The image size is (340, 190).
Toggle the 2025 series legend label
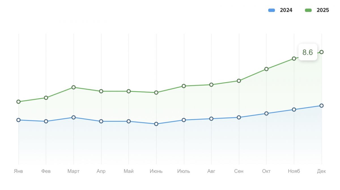[x=323, y=10]
